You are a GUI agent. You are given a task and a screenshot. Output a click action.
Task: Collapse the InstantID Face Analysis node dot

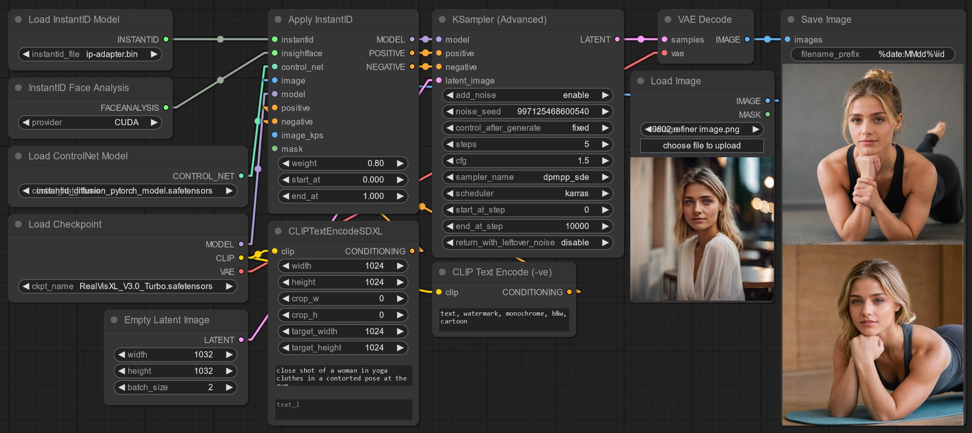(x=18, y=87)
